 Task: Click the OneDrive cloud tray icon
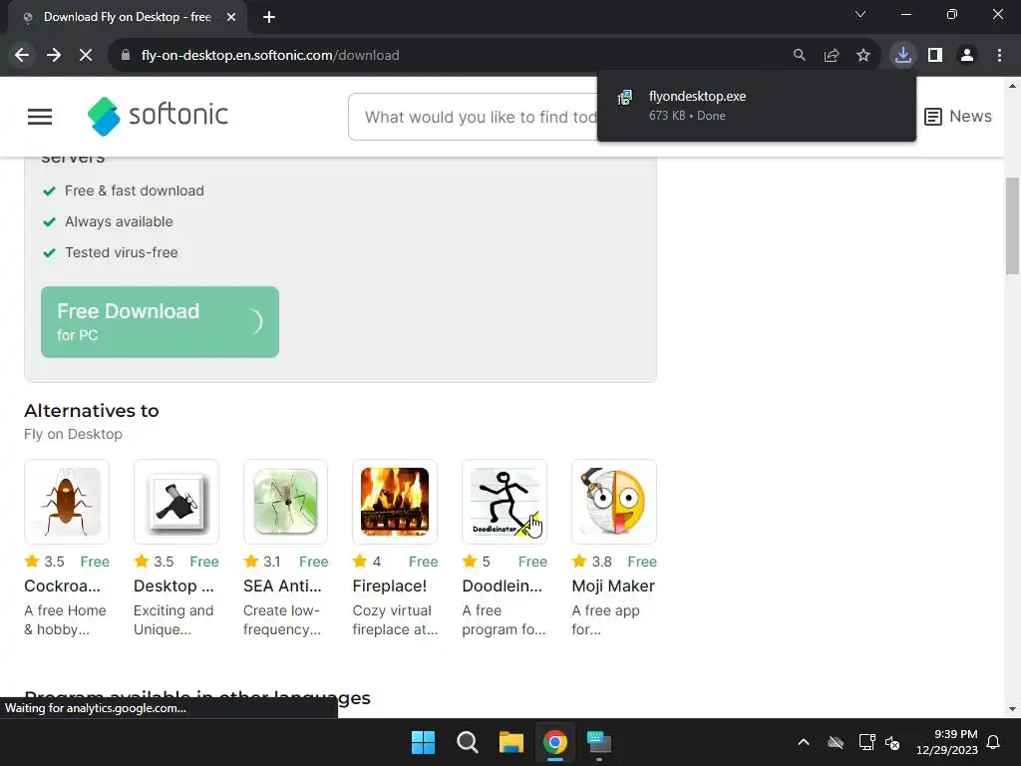pos(836,742)
